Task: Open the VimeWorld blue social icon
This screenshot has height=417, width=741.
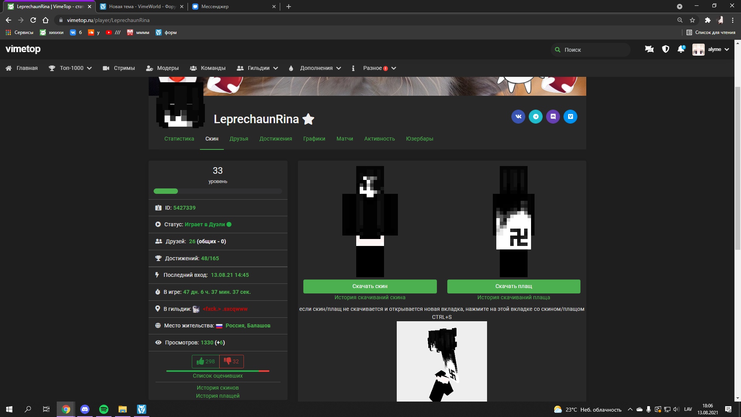Action: [570, 117]
